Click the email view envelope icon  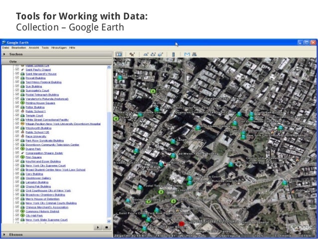187,54
